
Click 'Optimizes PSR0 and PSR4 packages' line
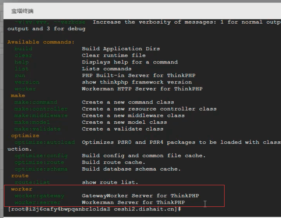181,142
